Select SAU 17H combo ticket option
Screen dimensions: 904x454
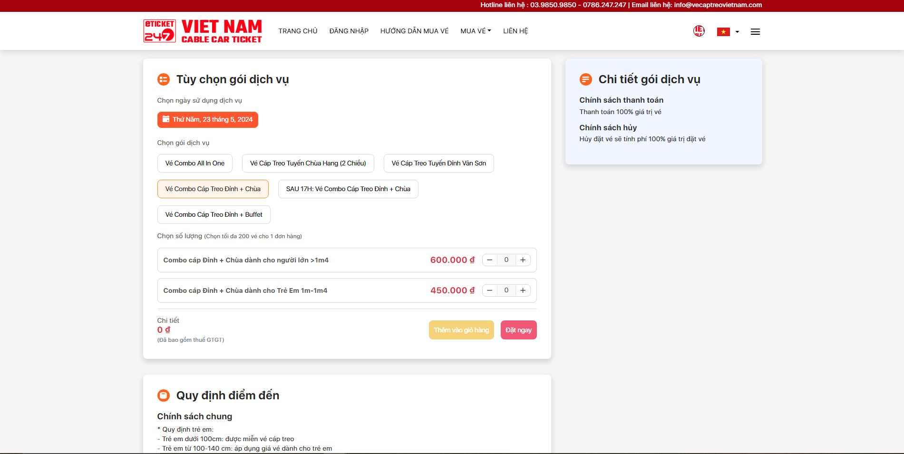click(x=348, y=189)
